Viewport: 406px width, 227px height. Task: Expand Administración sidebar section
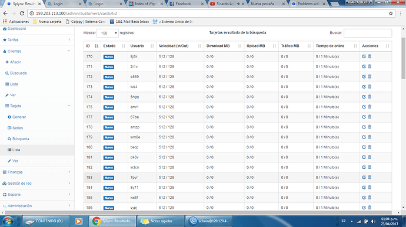pyautogui.click(x=37, y=206)
